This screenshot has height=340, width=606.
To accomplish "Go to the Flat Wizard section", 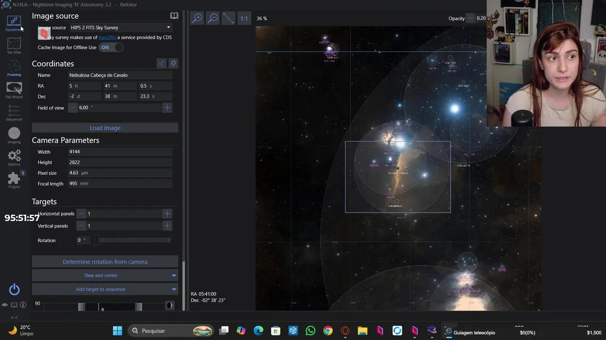I will pyautogui.click(x=14, y=90).
